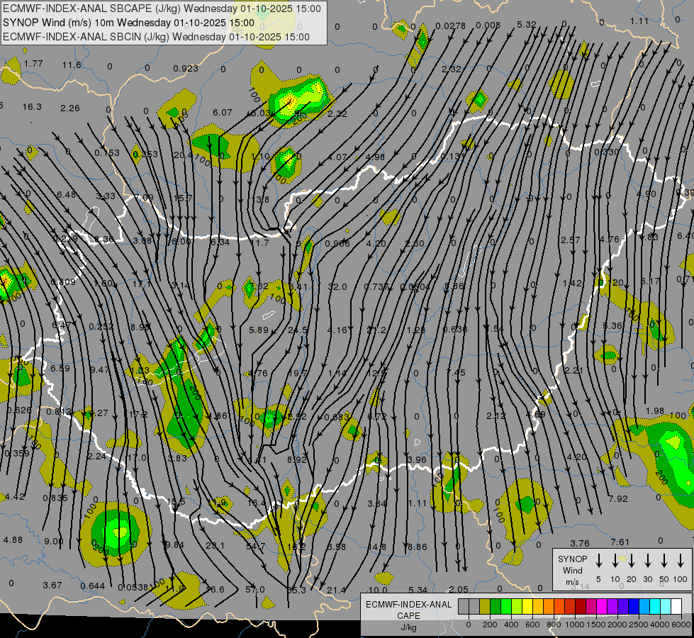Screen dimensions: 694x638
Task: Click the map value 0.923
Action: click(x=186, y=69)
